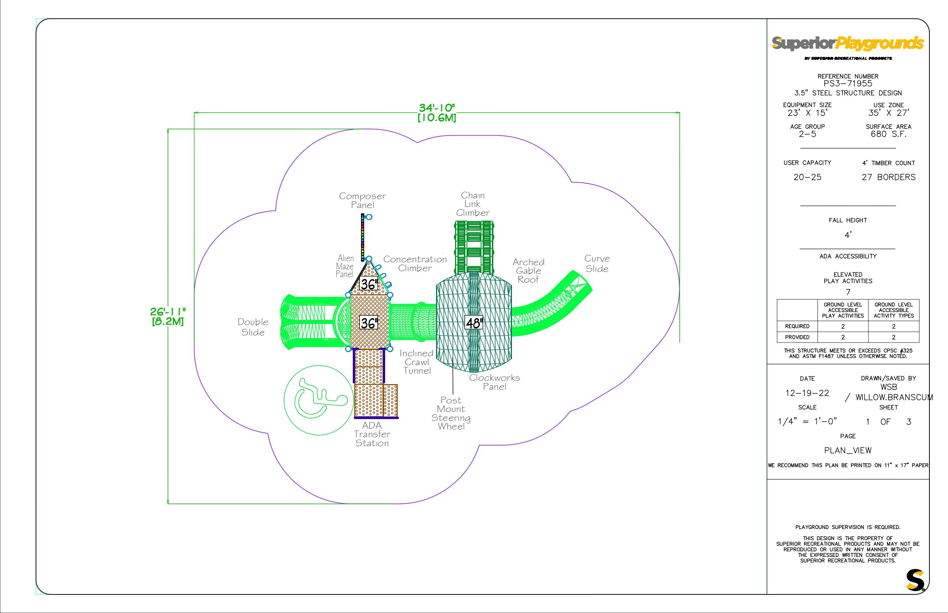Click the yellow S logo in the corner

[915, 581]
